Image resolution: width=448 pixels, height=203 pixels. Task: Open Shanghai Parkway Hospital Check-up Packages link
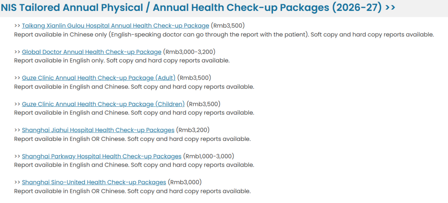(x=101, y=156)
